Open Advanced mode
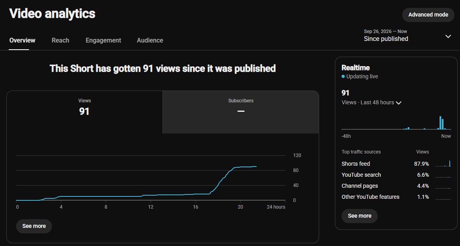The image size is (460, 246). click(428, 15)
